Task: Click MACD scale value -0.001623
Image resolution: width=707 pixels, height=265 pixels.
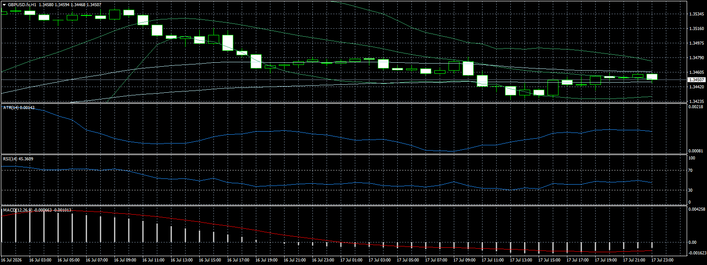Action: (697, 253)
